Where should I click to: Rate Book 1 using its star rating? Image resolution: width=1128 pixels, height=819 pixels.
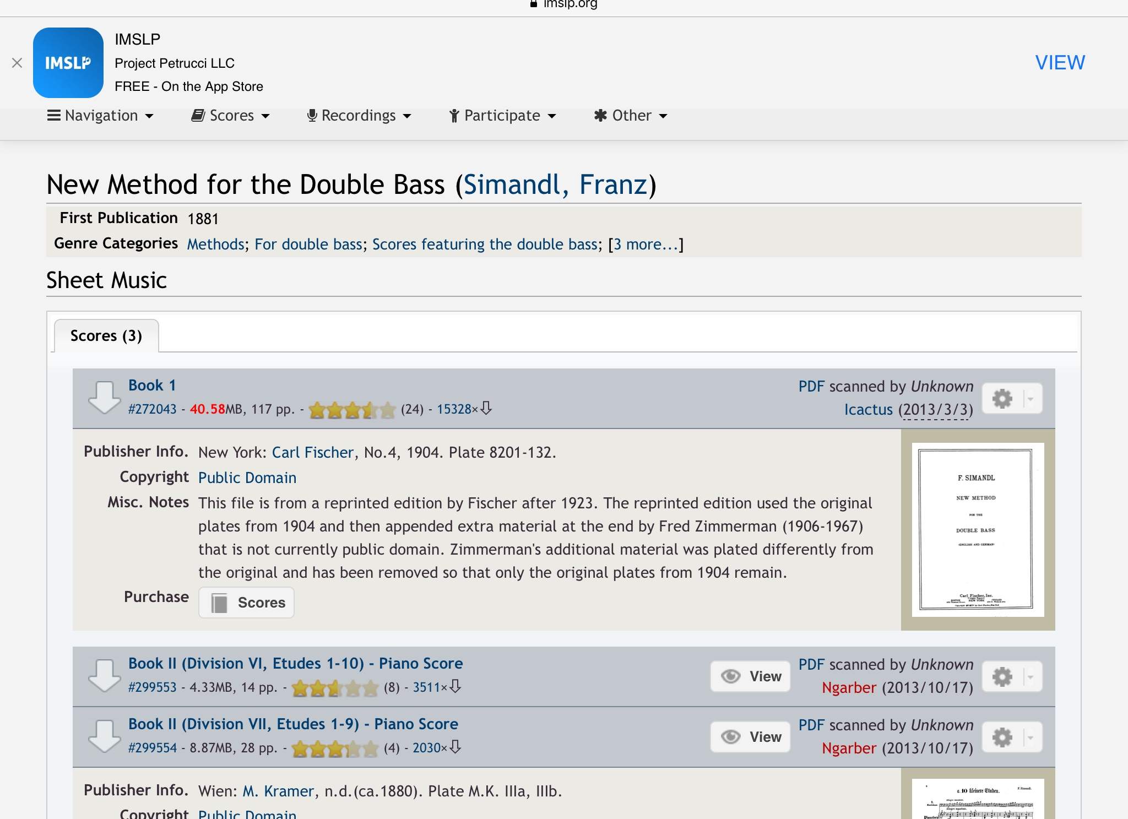pyautogui.click(x=352, y=410)
